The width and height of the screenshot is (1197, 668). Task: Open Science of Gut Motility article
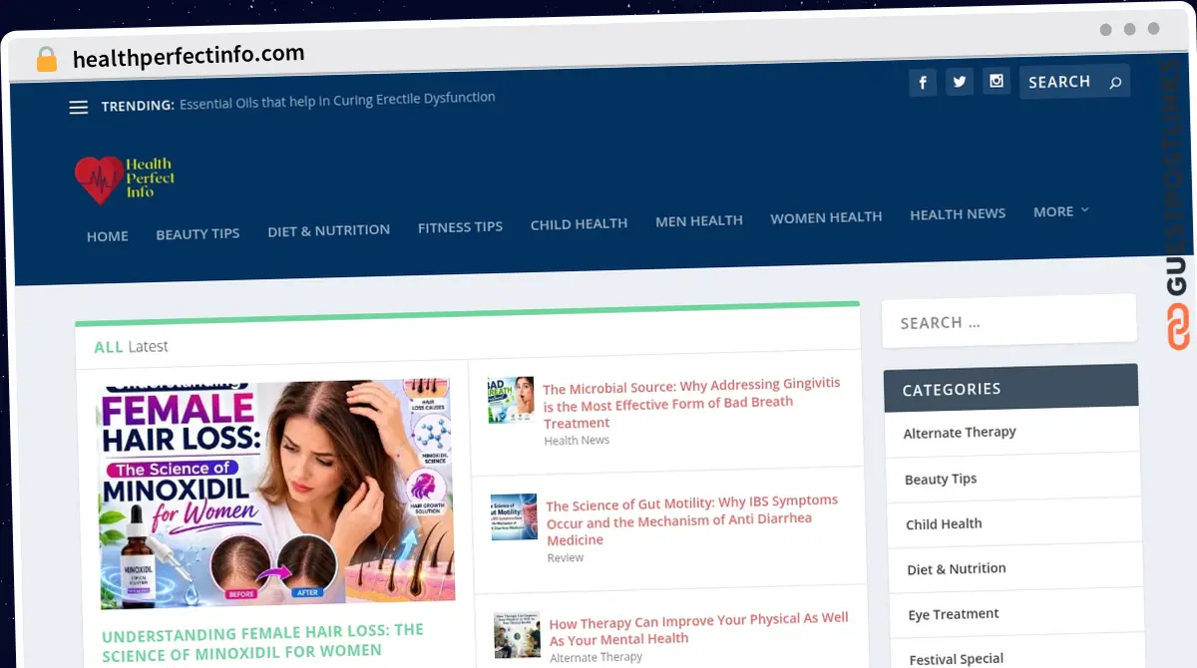[692, 520]
